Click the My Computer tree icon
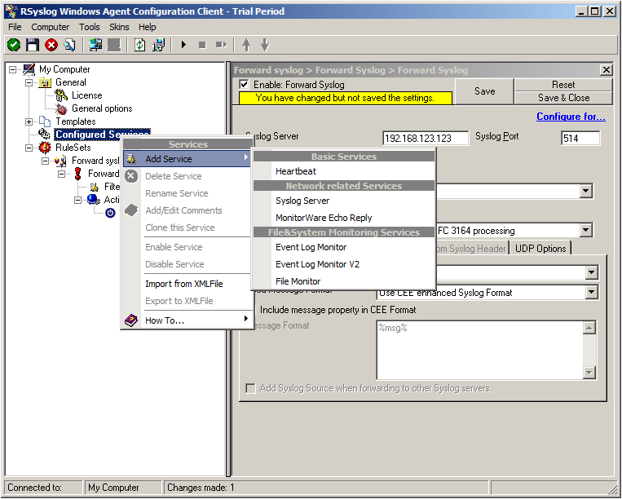Image resolution: width=622 pixels, height=499 pixels. pyautogui.click(x=29, y=69)
